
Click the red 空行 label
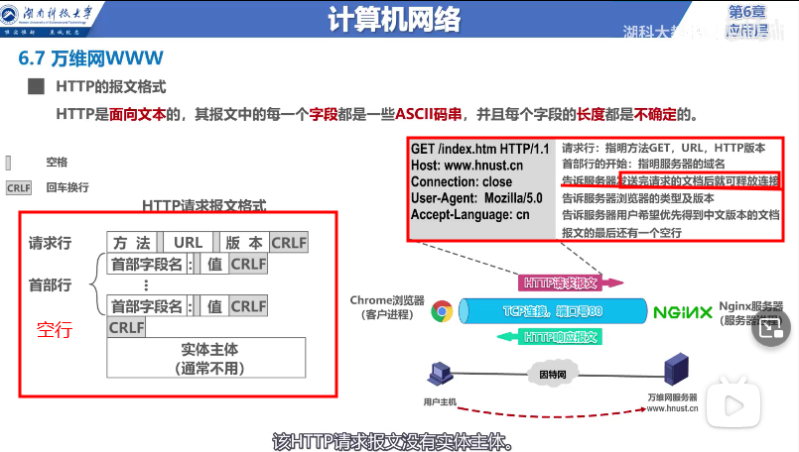pyautogui.click(x=55, y=330)
